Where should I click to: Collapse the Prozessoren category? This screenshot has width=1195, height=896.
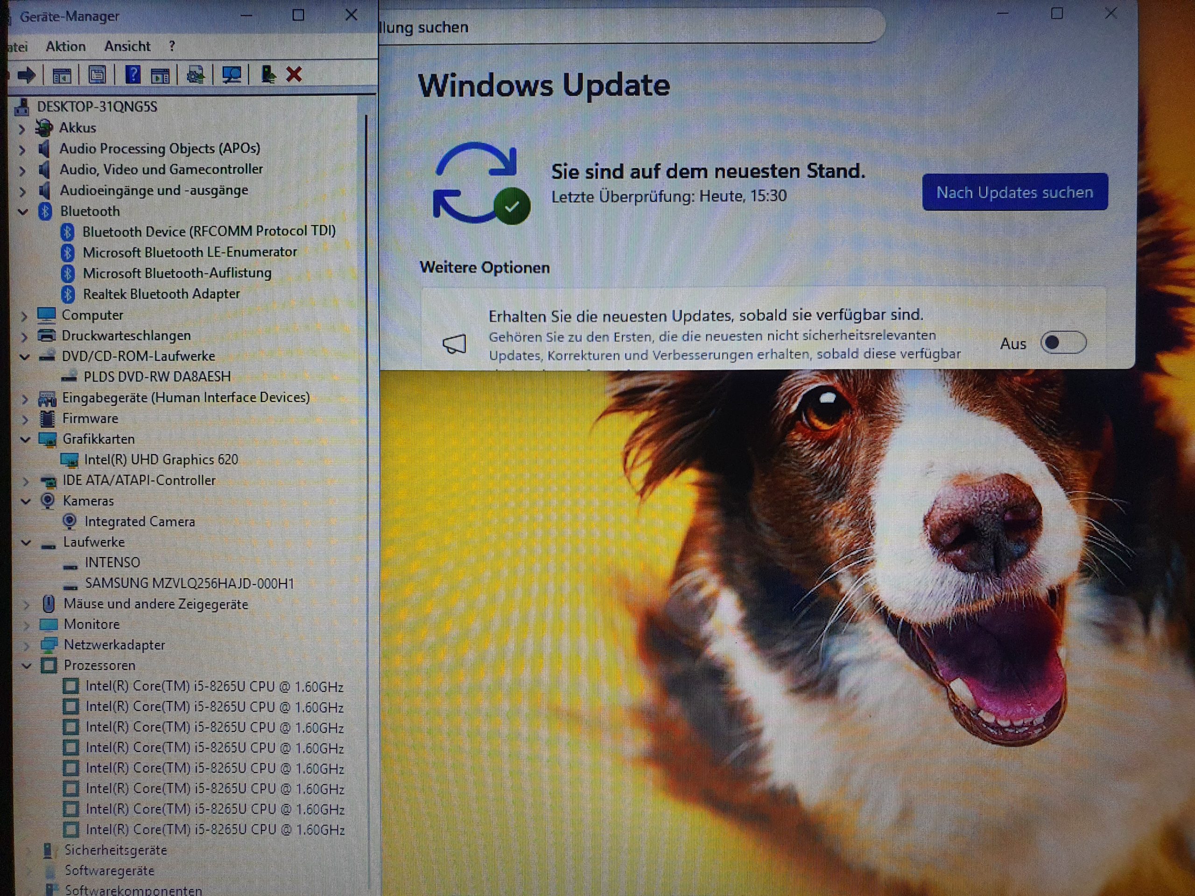pos(26,666)
